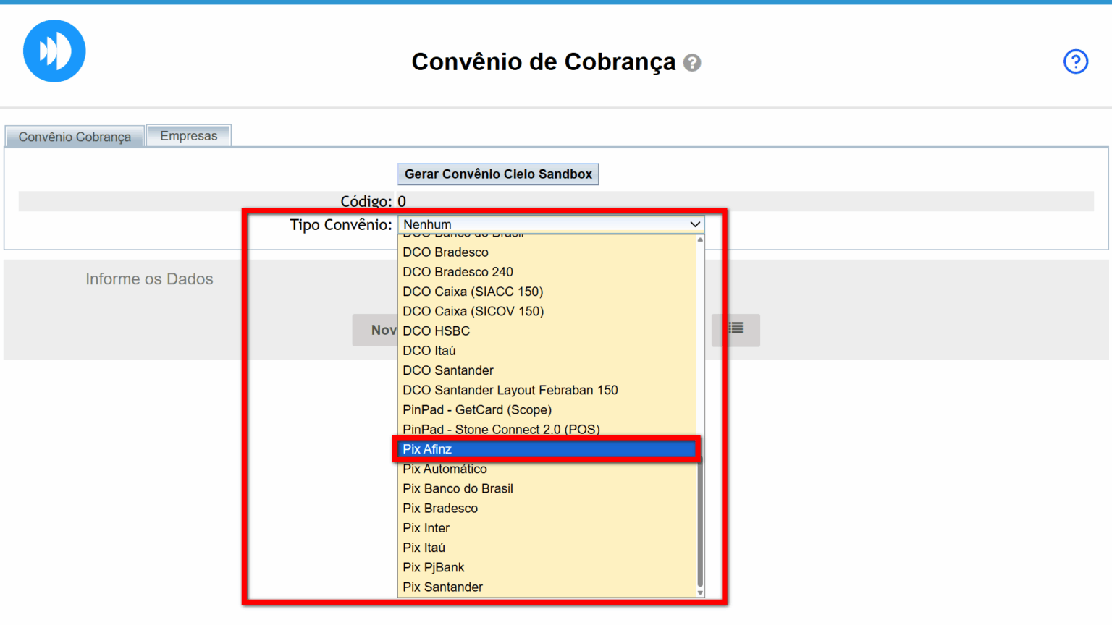Image resolution: width=1112 pixels, height=625 pixels.
Task: Collapse the Tipo Convênio dropdown
Action: click(x=550, y=224)
